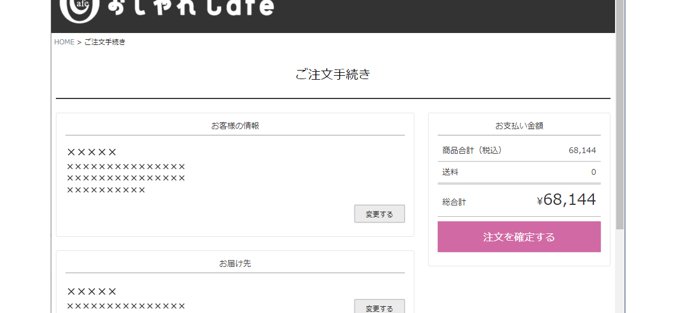Click the ¥68,144 grand total amount
Image resolution: width=684 pixels, height=313 pixels.
566,200
